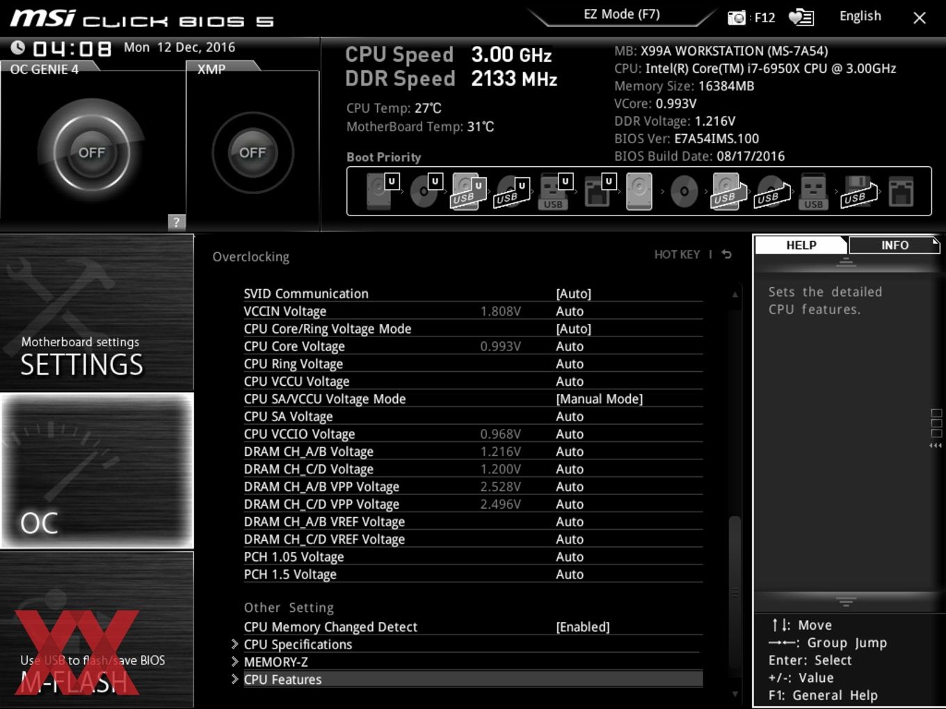Take a screenshot with the F12 camera icon
This screenshot has width=946, height=709.
[x=737, y=17]
